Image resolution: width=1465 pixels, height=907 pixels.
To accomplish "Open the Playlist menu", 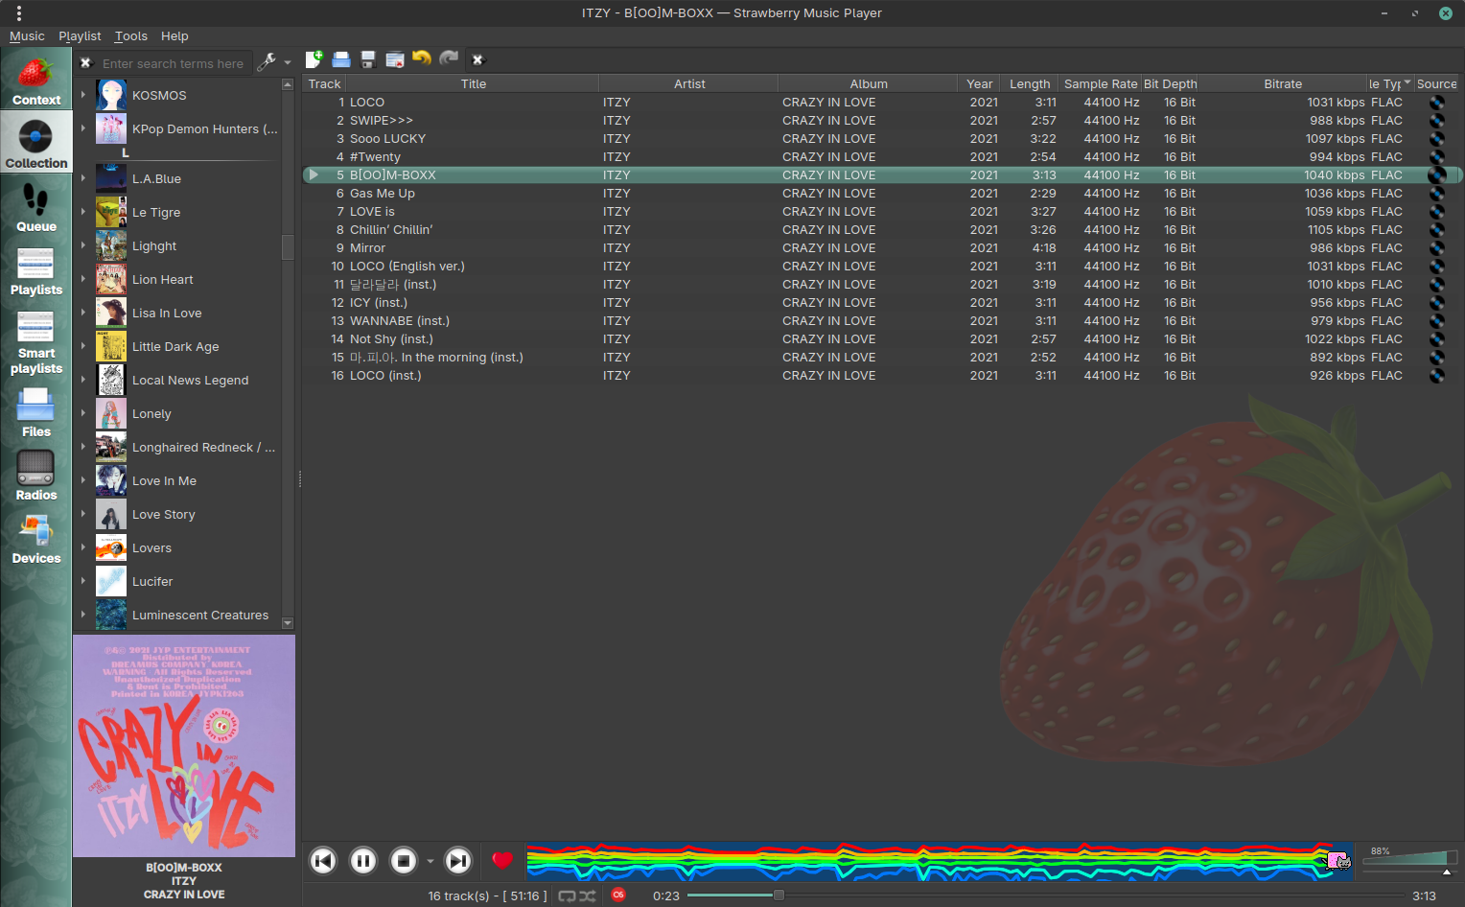I will pos(80,36).
